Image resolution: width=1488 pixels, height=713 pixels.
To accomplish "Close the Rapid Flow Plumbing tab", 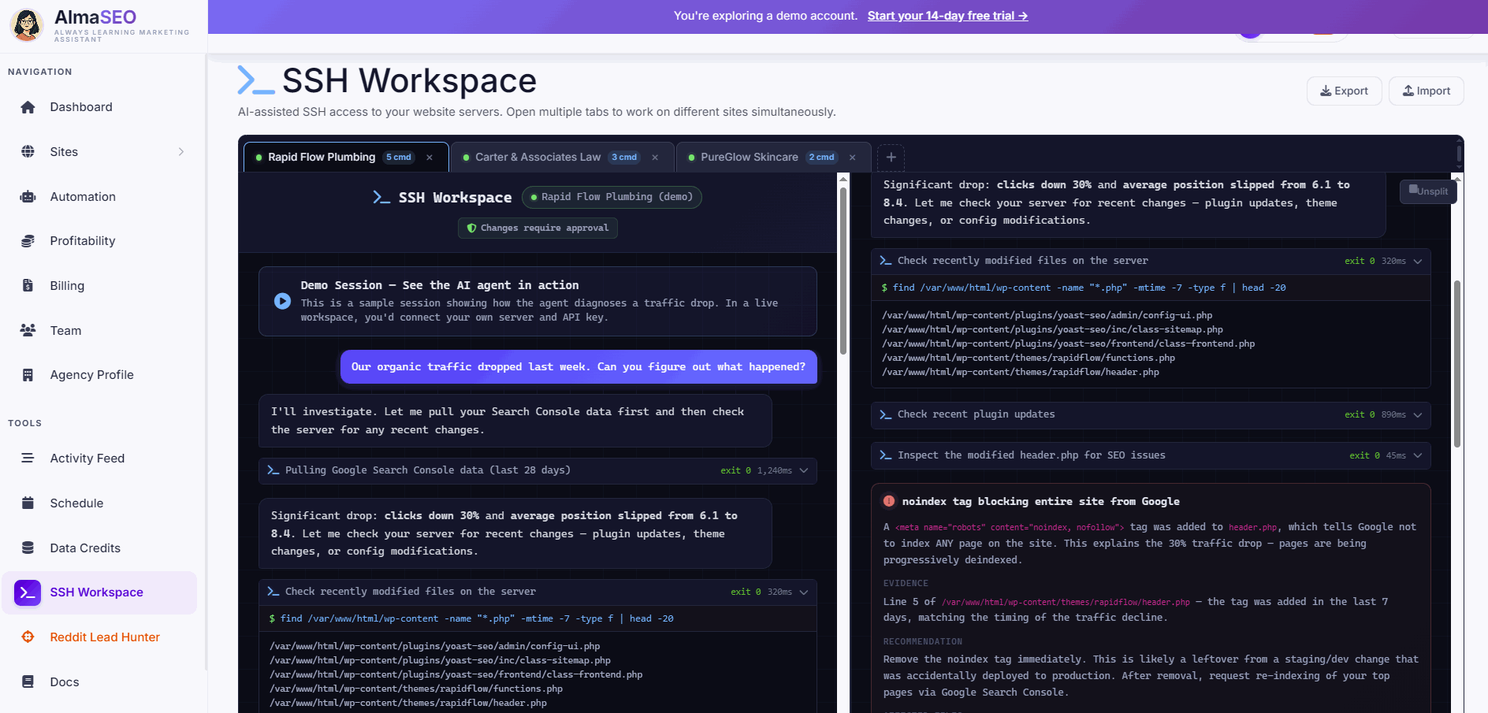I will tap(430, 158).
